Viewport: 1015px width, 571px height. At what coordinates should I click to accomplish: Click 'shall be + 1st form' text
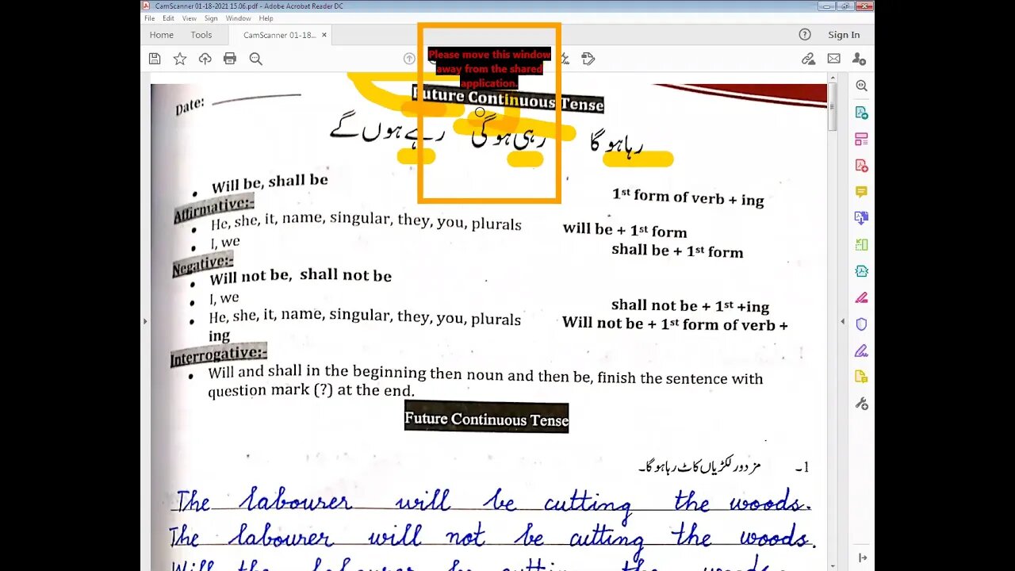point(677,251)
